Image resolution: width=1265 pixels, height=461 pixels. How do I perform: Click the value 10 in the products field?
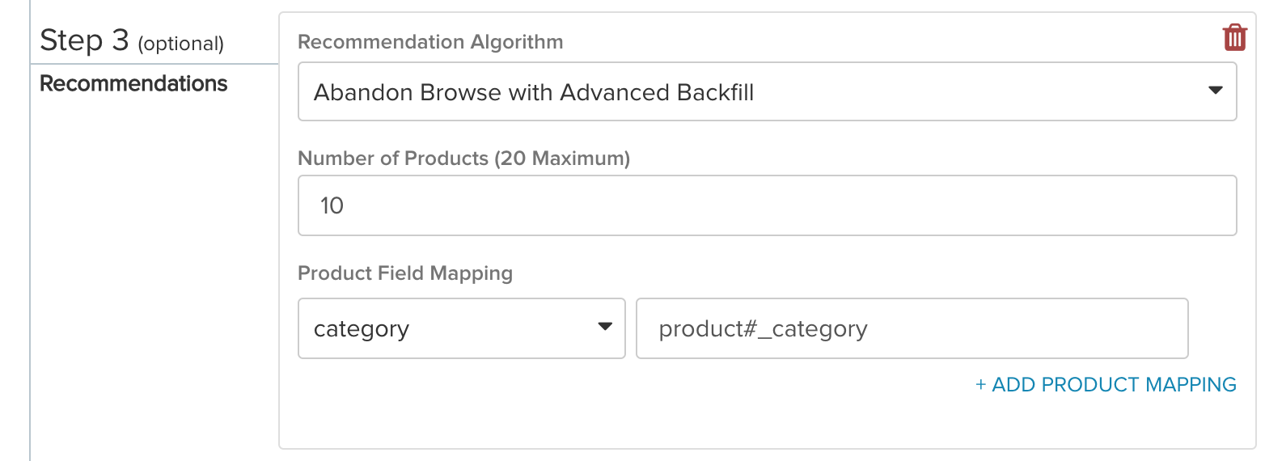(x=332, y=205)
